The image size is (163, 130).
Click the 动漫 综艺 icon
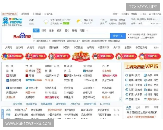coord(145,80)
